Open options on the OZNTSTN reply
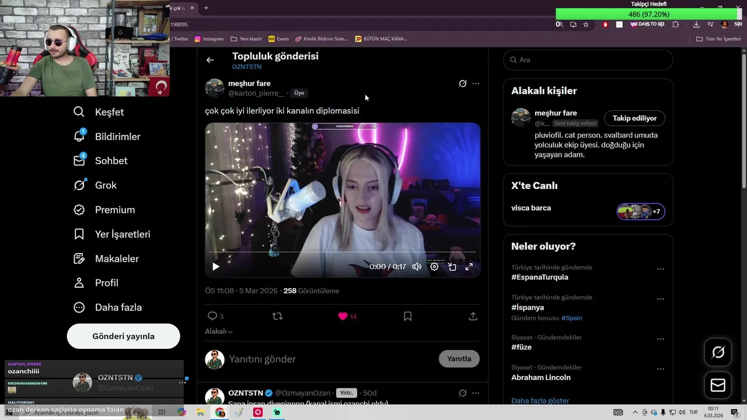The width and height of the screenshot is (747, 420). pyautogui.click(x=476, y=393)
